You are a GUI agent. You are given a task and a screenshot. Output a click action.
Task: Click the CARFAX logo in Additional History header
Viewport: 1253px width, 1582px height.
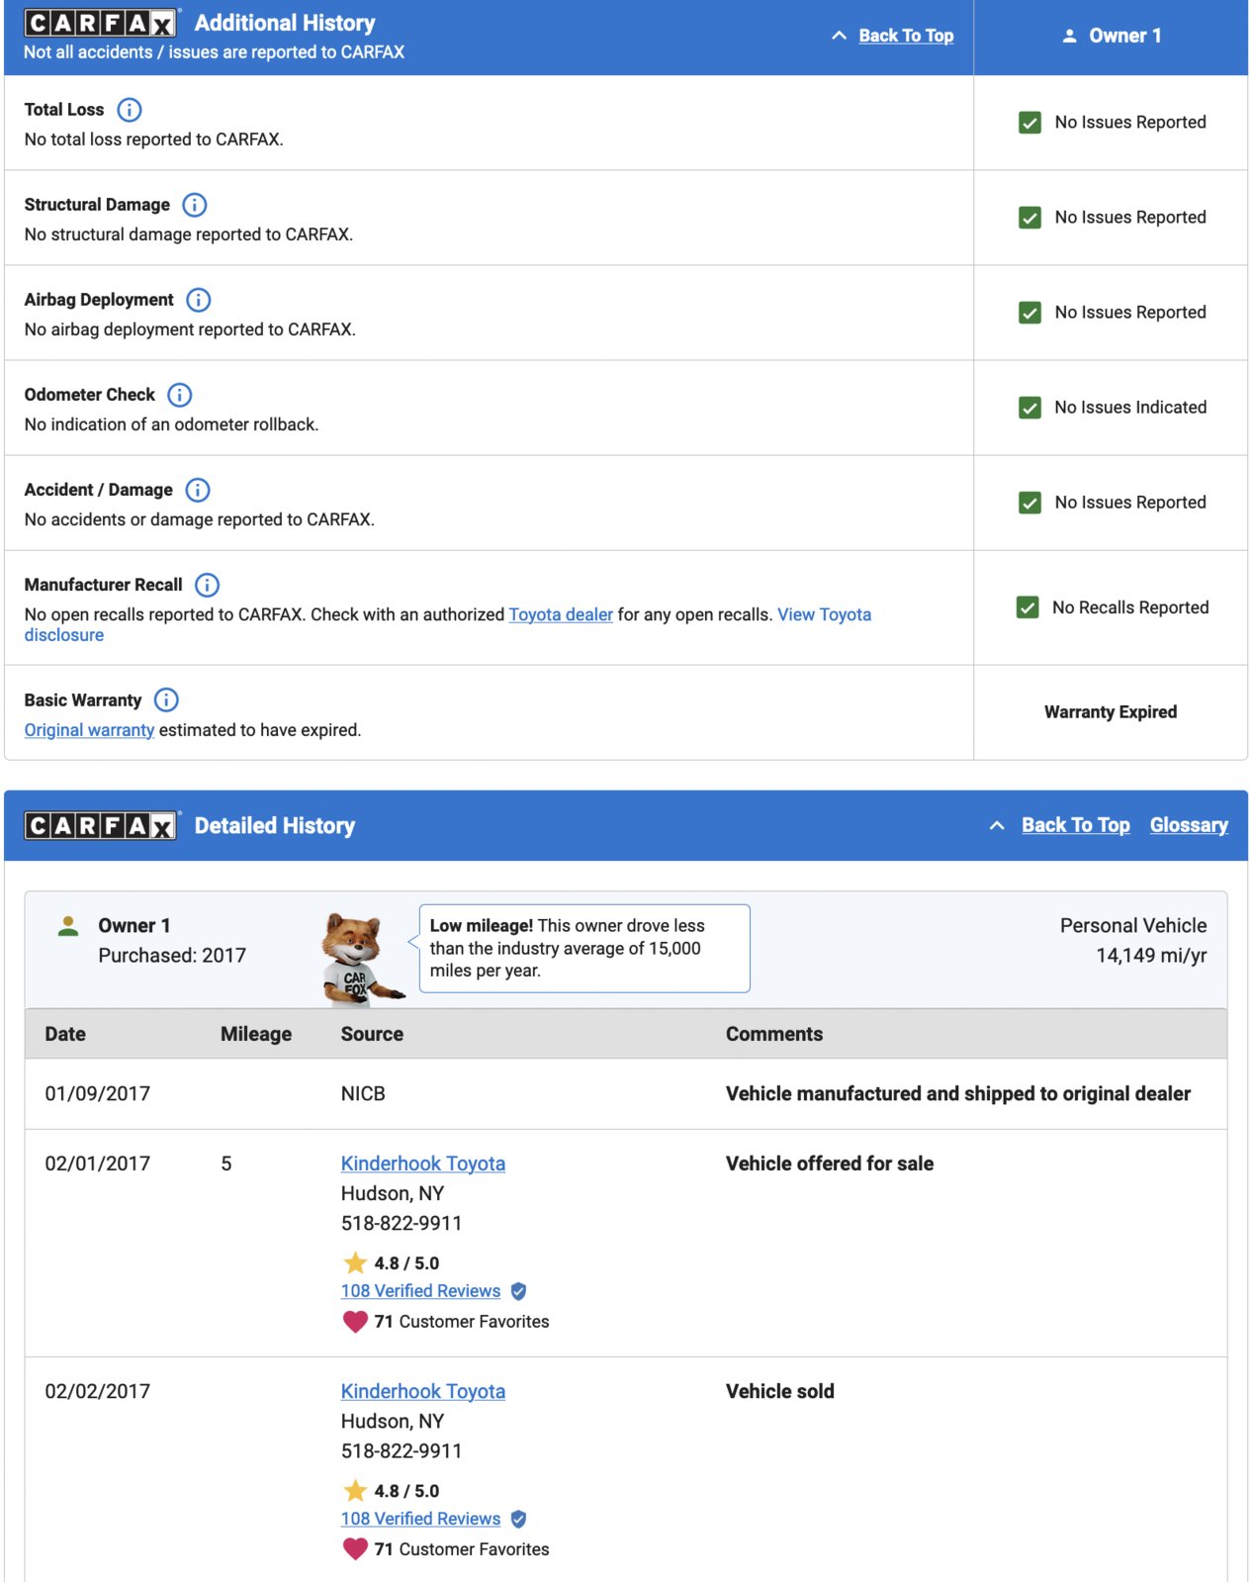coord(100,23)
